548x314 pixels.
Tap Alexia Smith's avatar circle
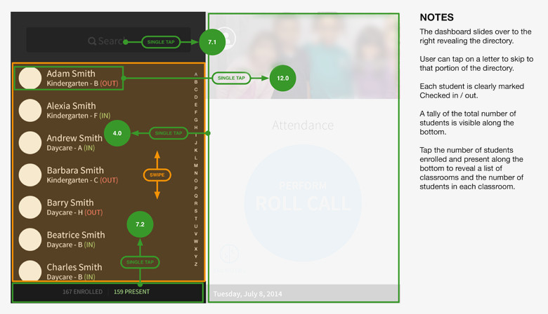click(x=30, y=110)
